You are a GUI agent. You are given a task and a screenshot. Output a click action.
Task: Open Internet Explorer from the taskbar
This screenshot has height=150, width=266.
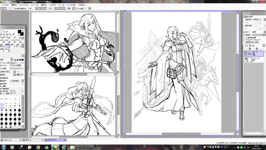pyautogui.click(x=64, y=147)
